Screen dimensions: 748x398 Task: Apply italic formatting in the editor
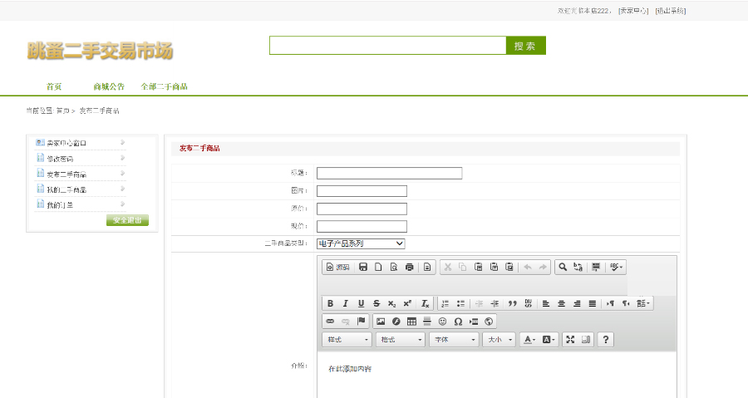pyautogui.click(x=345, y=303)
